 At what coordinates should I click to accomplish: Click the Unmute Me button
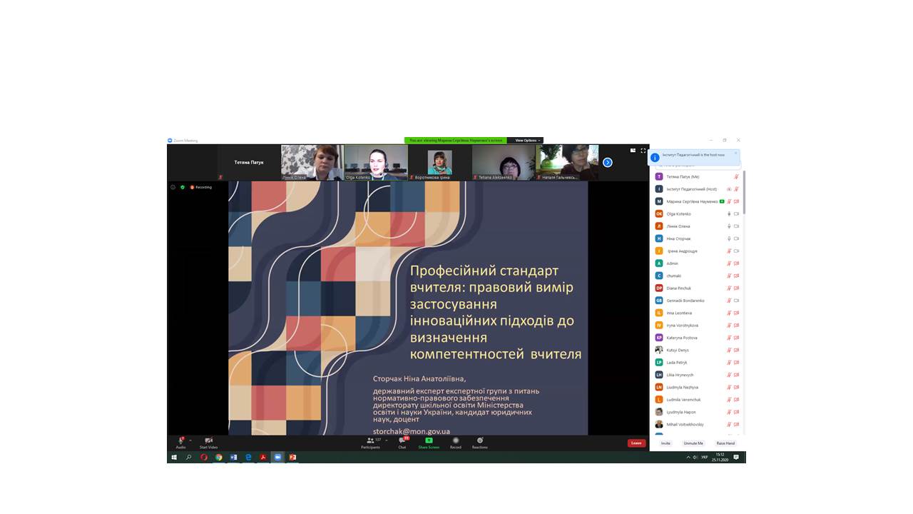(x=693, y=443)
